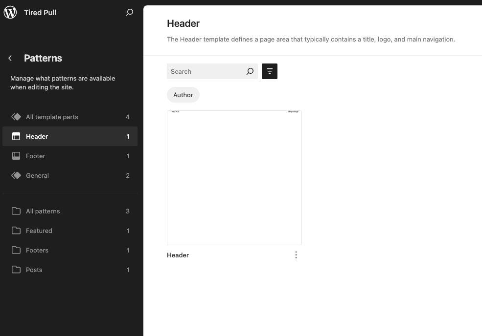Switch to the Header category in sidebar
The width and height of the screenshot is (482, 336).
[37, 136]
